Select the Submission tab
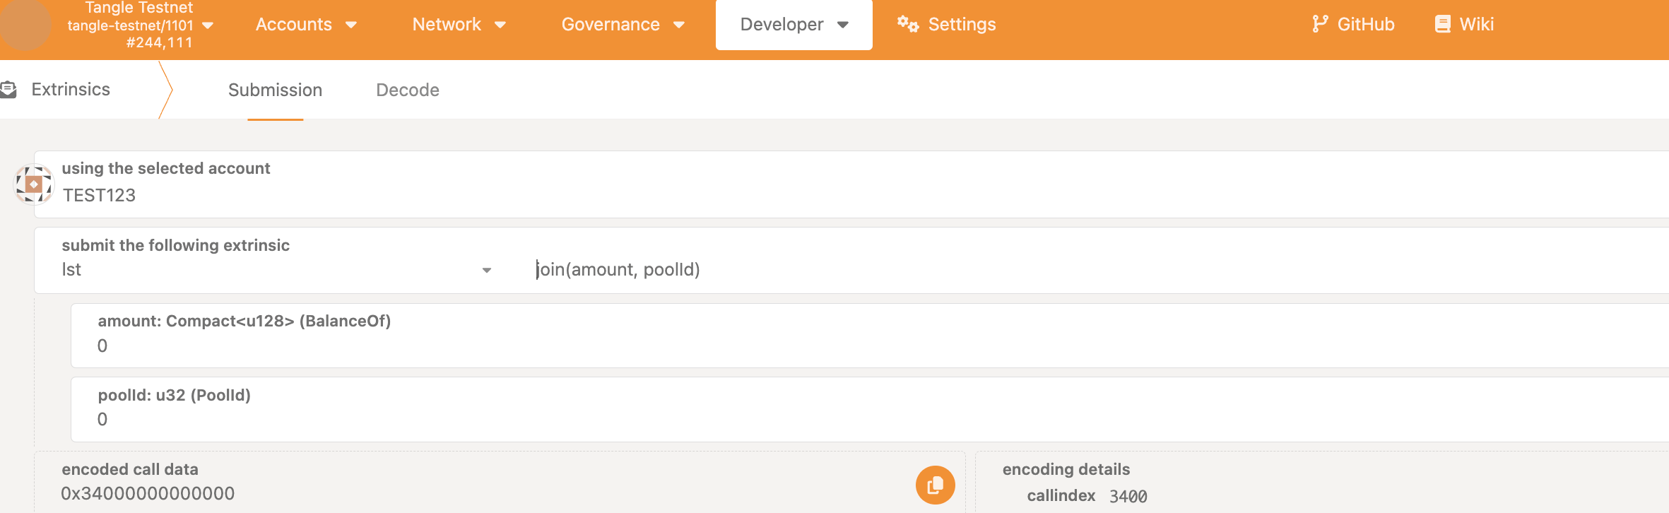 click(275, 90)
